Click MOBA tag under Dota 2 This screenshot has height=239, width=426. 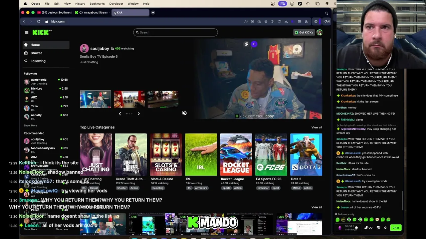coord(296,188)
